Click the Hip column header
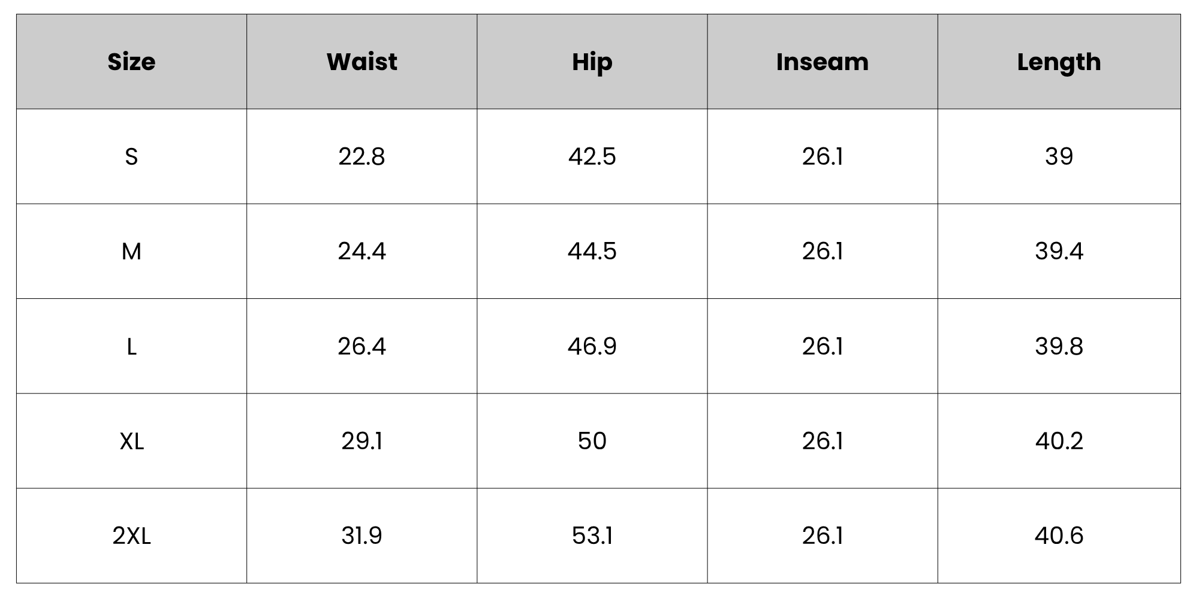 [592, 62]
